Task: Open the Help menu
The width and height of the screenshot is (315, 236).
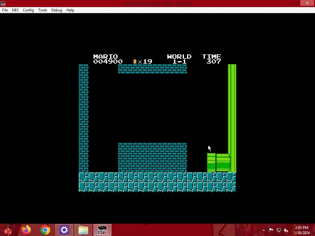Action: point(70,10)
